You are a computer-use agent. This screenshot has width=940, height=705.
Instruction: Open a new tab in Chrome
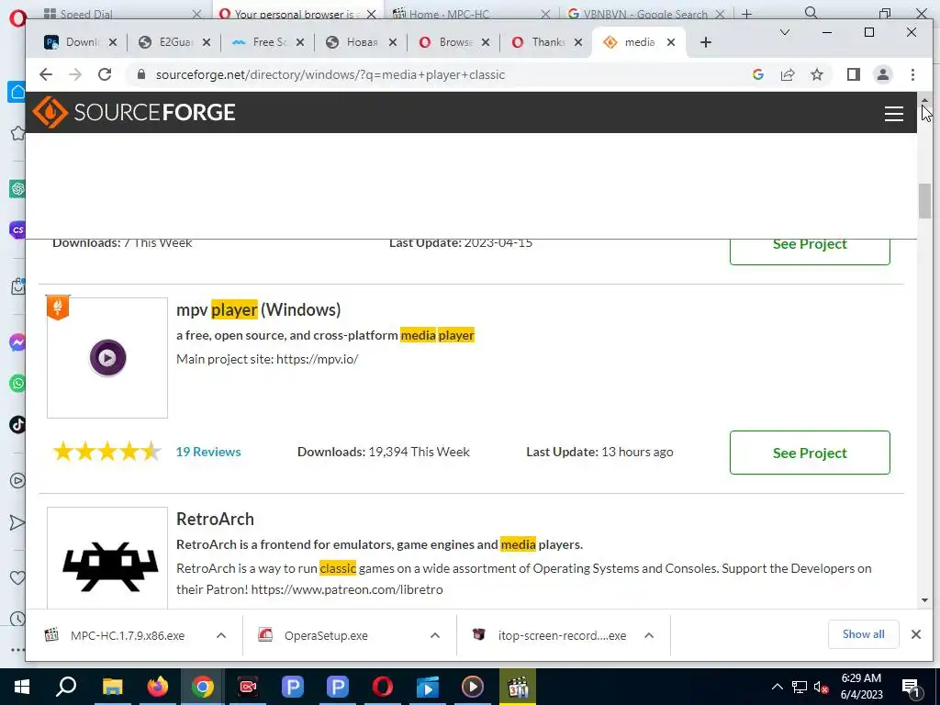pyautogui.click(x=706, y=42)
